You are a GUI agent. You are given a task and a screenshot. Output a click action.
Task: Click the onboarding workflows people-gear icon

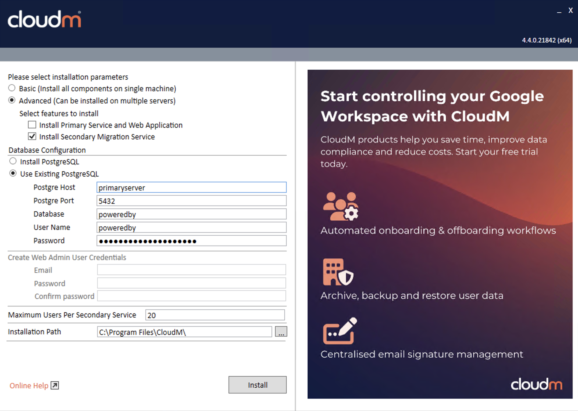(x=341, y=206)
